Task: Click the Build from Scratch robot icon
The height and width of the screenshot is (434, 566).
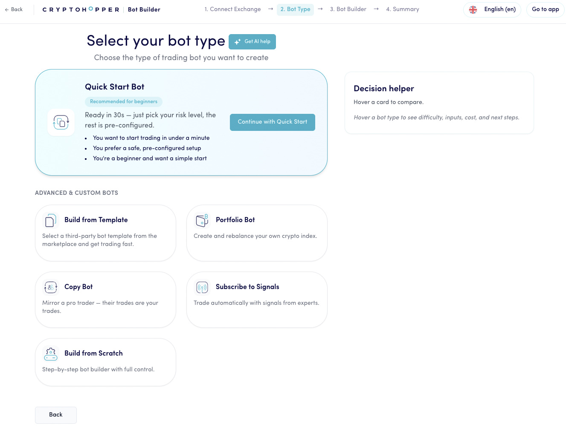Action: (x=50, y=354)
